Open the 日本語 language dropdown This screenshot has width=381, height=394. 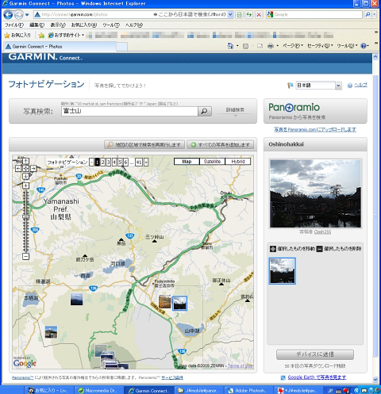(318, 86)
